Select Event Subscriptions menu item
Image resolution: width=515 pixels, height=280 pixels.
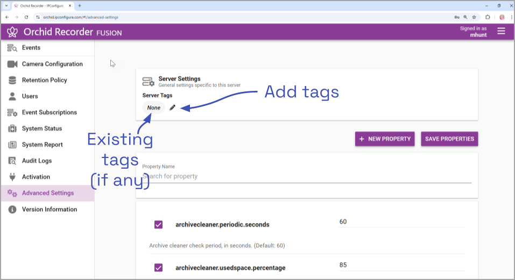coord(49,112)
